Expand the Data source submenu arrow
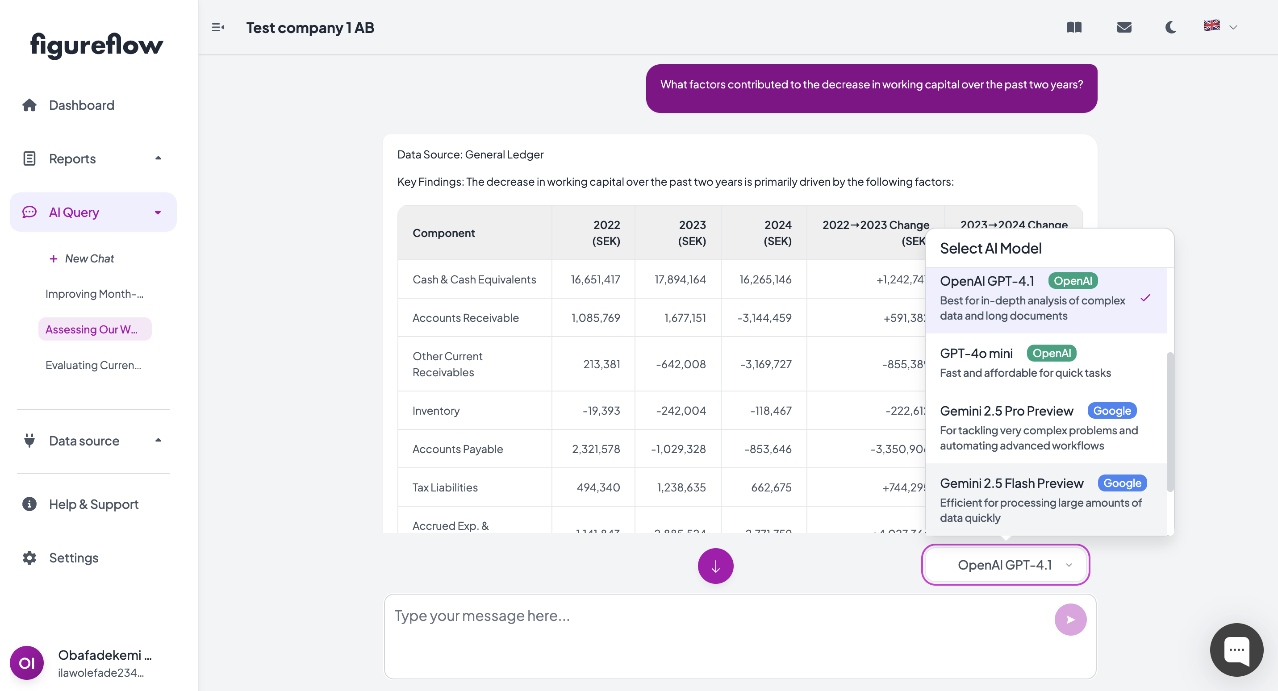 158,441
